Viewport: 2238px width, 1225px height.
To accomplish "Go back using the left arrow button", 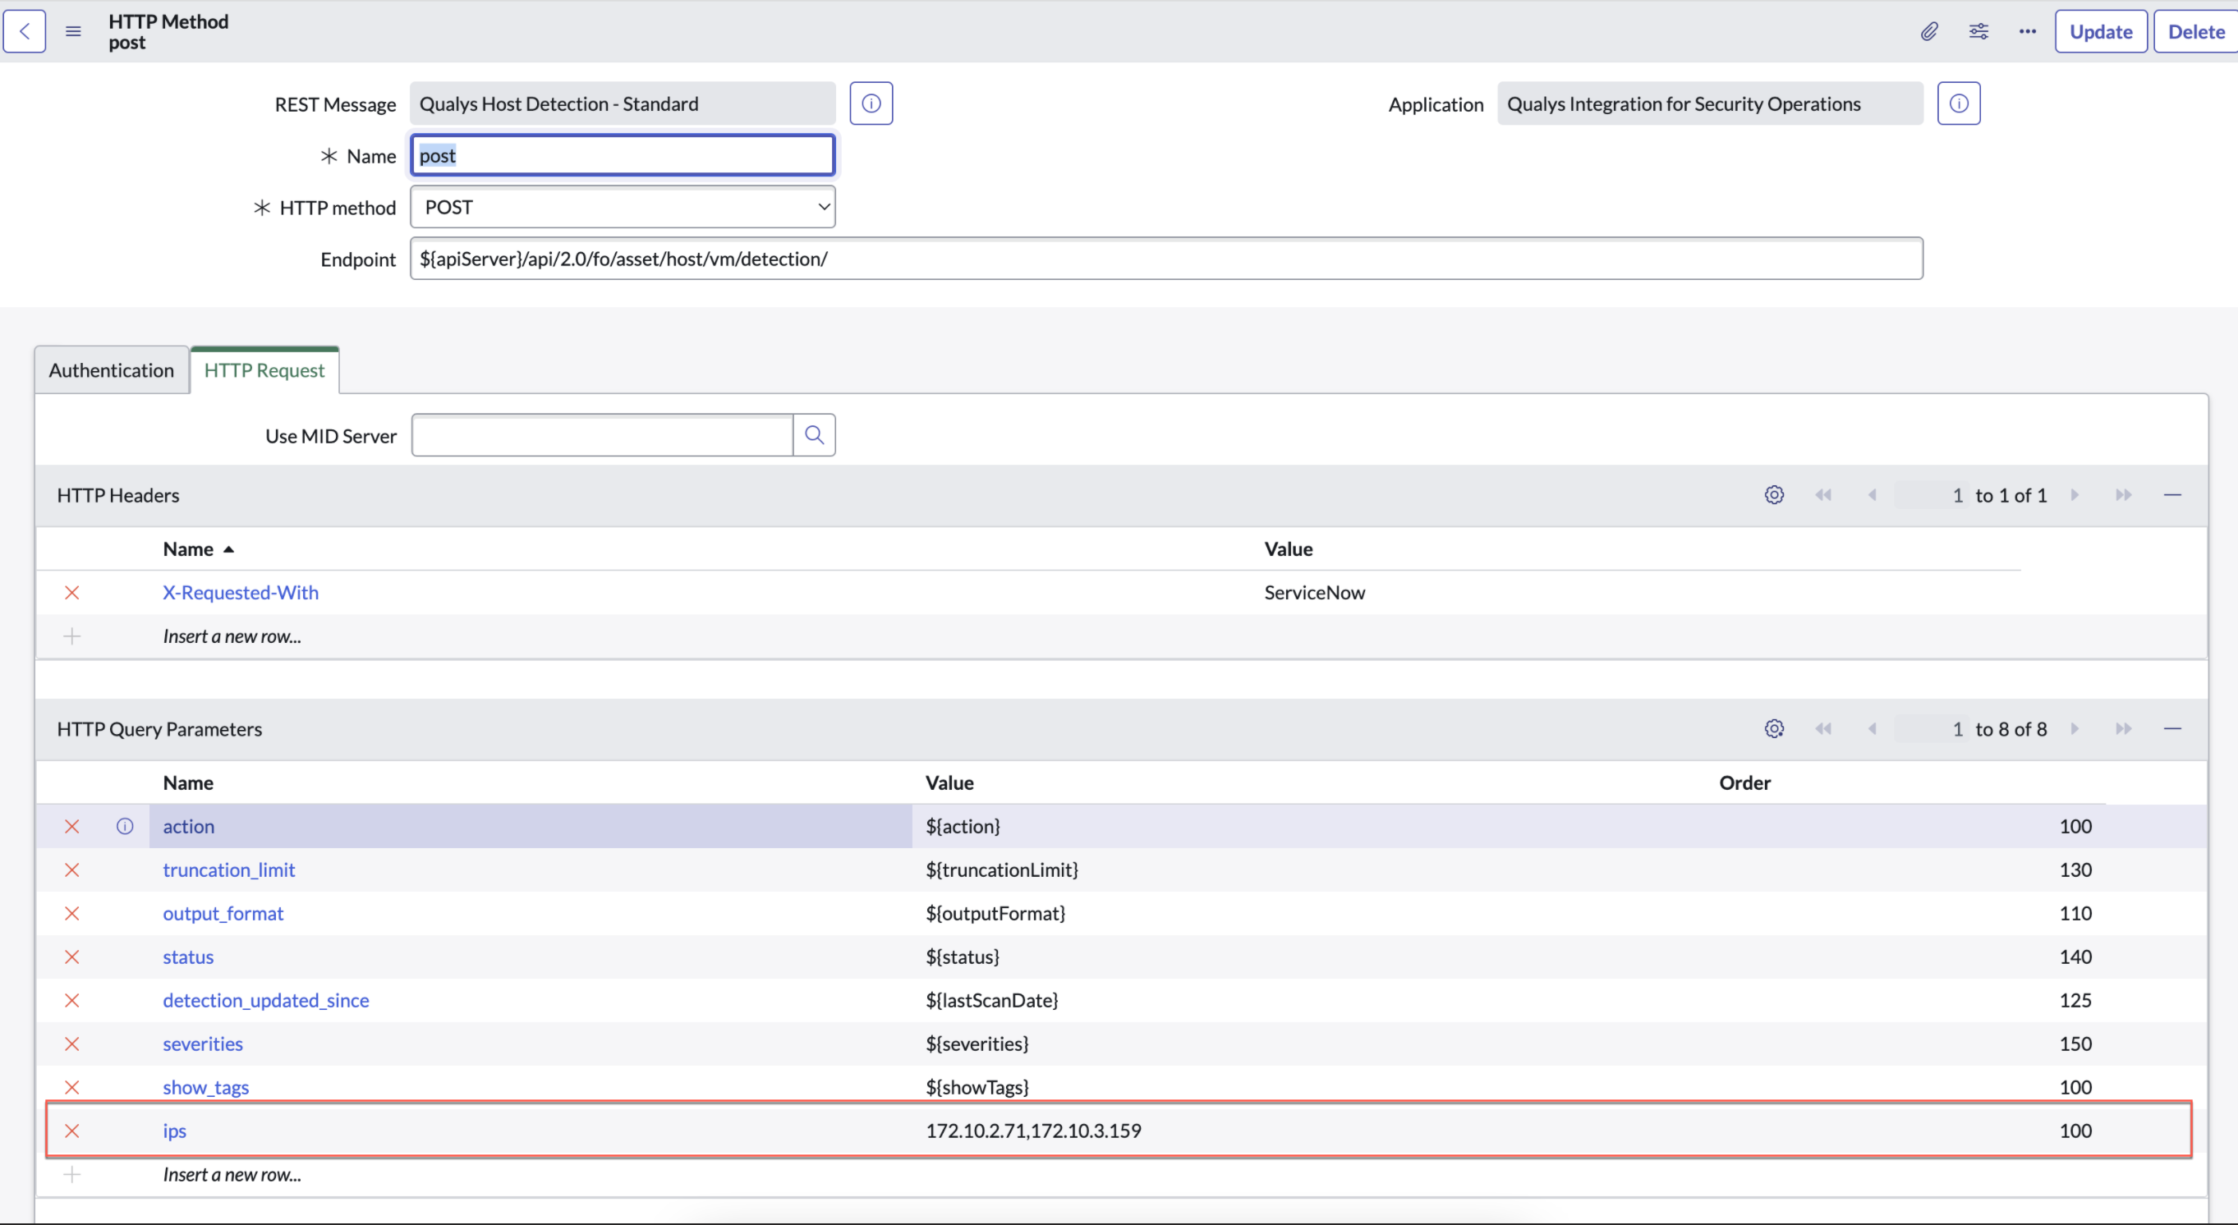I will 25,31.
